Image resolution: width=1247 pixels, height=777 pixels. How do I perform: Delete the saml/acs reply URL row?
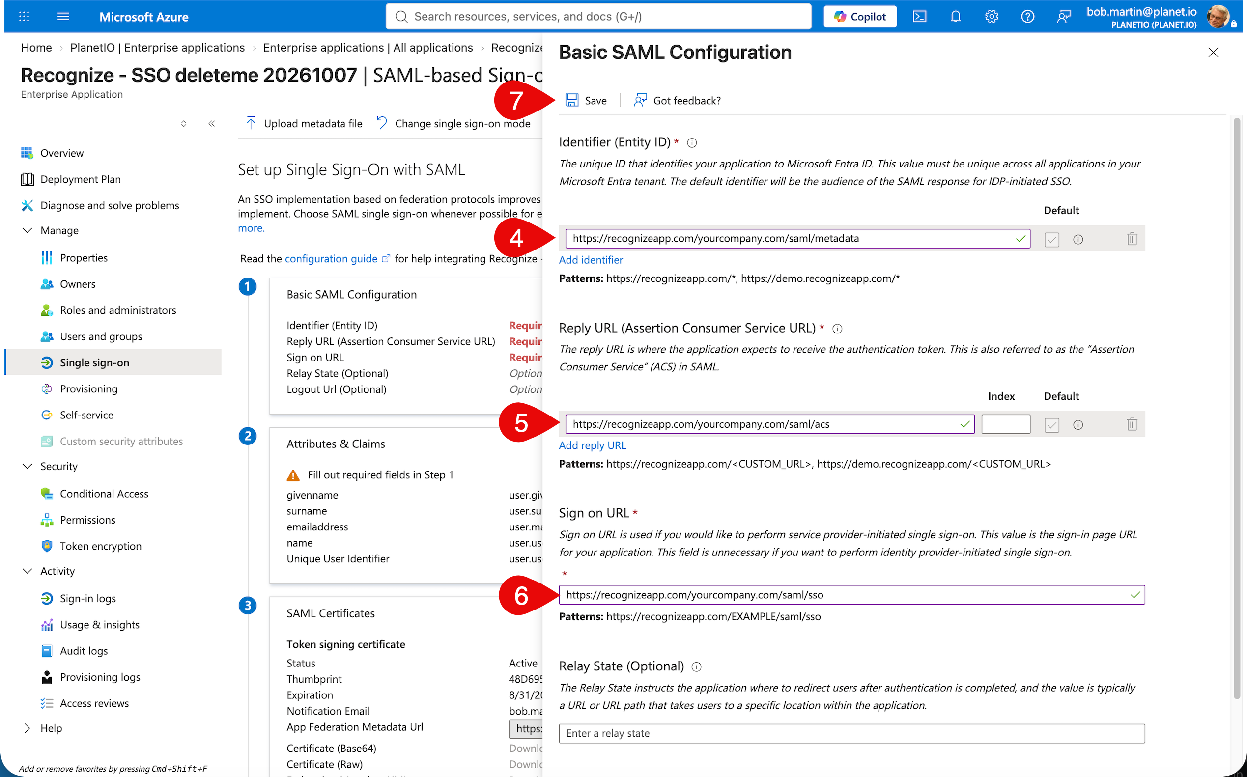pos(1132,424)
